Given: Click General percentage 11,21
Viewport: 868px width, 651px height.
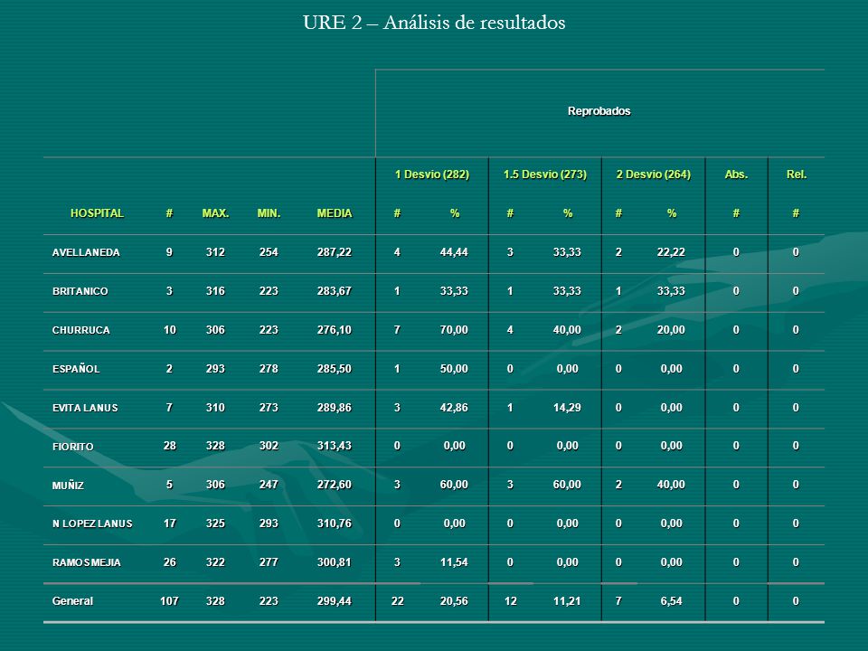Looking at the screenshot, I should [567, 601].
